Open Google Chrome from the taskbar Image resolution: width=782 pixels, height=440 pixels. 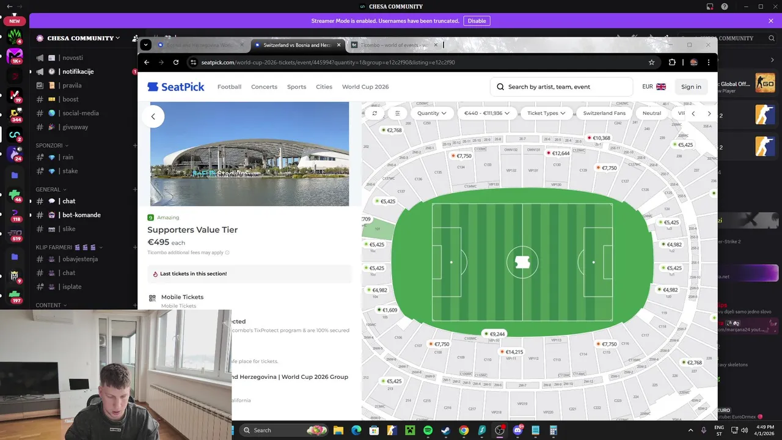(464, 430)
